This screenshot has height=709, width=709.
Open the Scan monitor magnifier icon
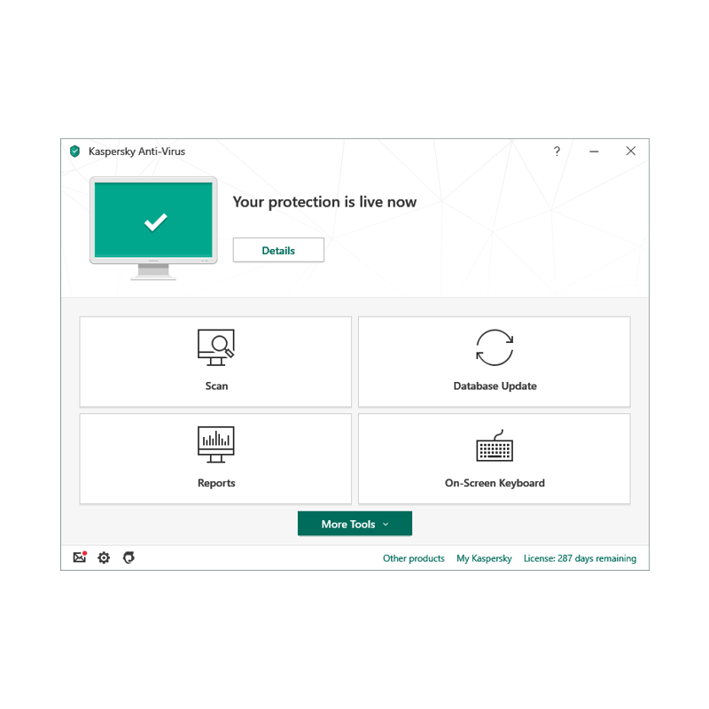tap(216, 347)
